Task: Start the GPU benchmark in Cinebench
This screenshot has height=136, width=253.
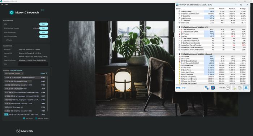Action: 44,24
